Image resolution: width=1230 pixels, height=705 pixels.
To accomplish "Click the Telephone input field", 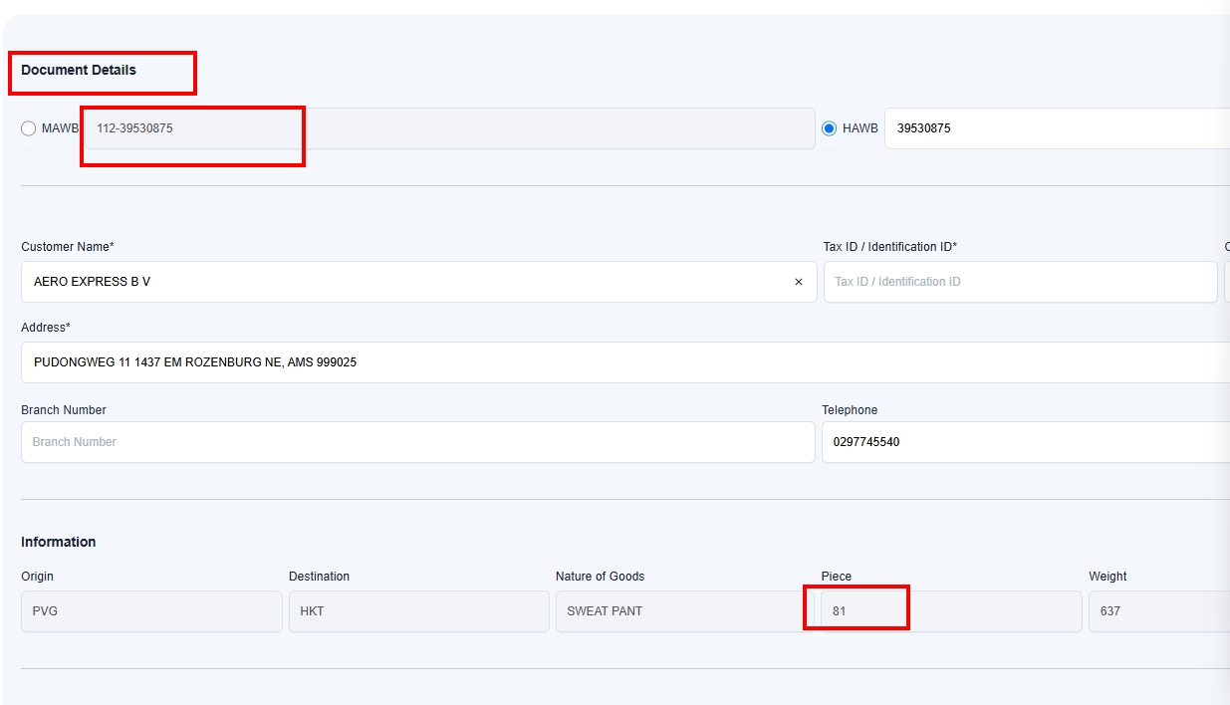I will click(x=1025, y=442).
